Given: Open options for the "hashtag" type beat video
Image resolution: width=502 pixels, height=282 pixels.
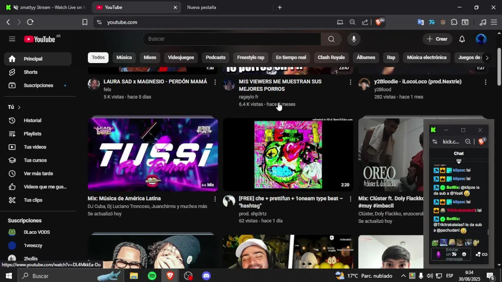Looking at the screenshot, I should (x=350, y=199).
